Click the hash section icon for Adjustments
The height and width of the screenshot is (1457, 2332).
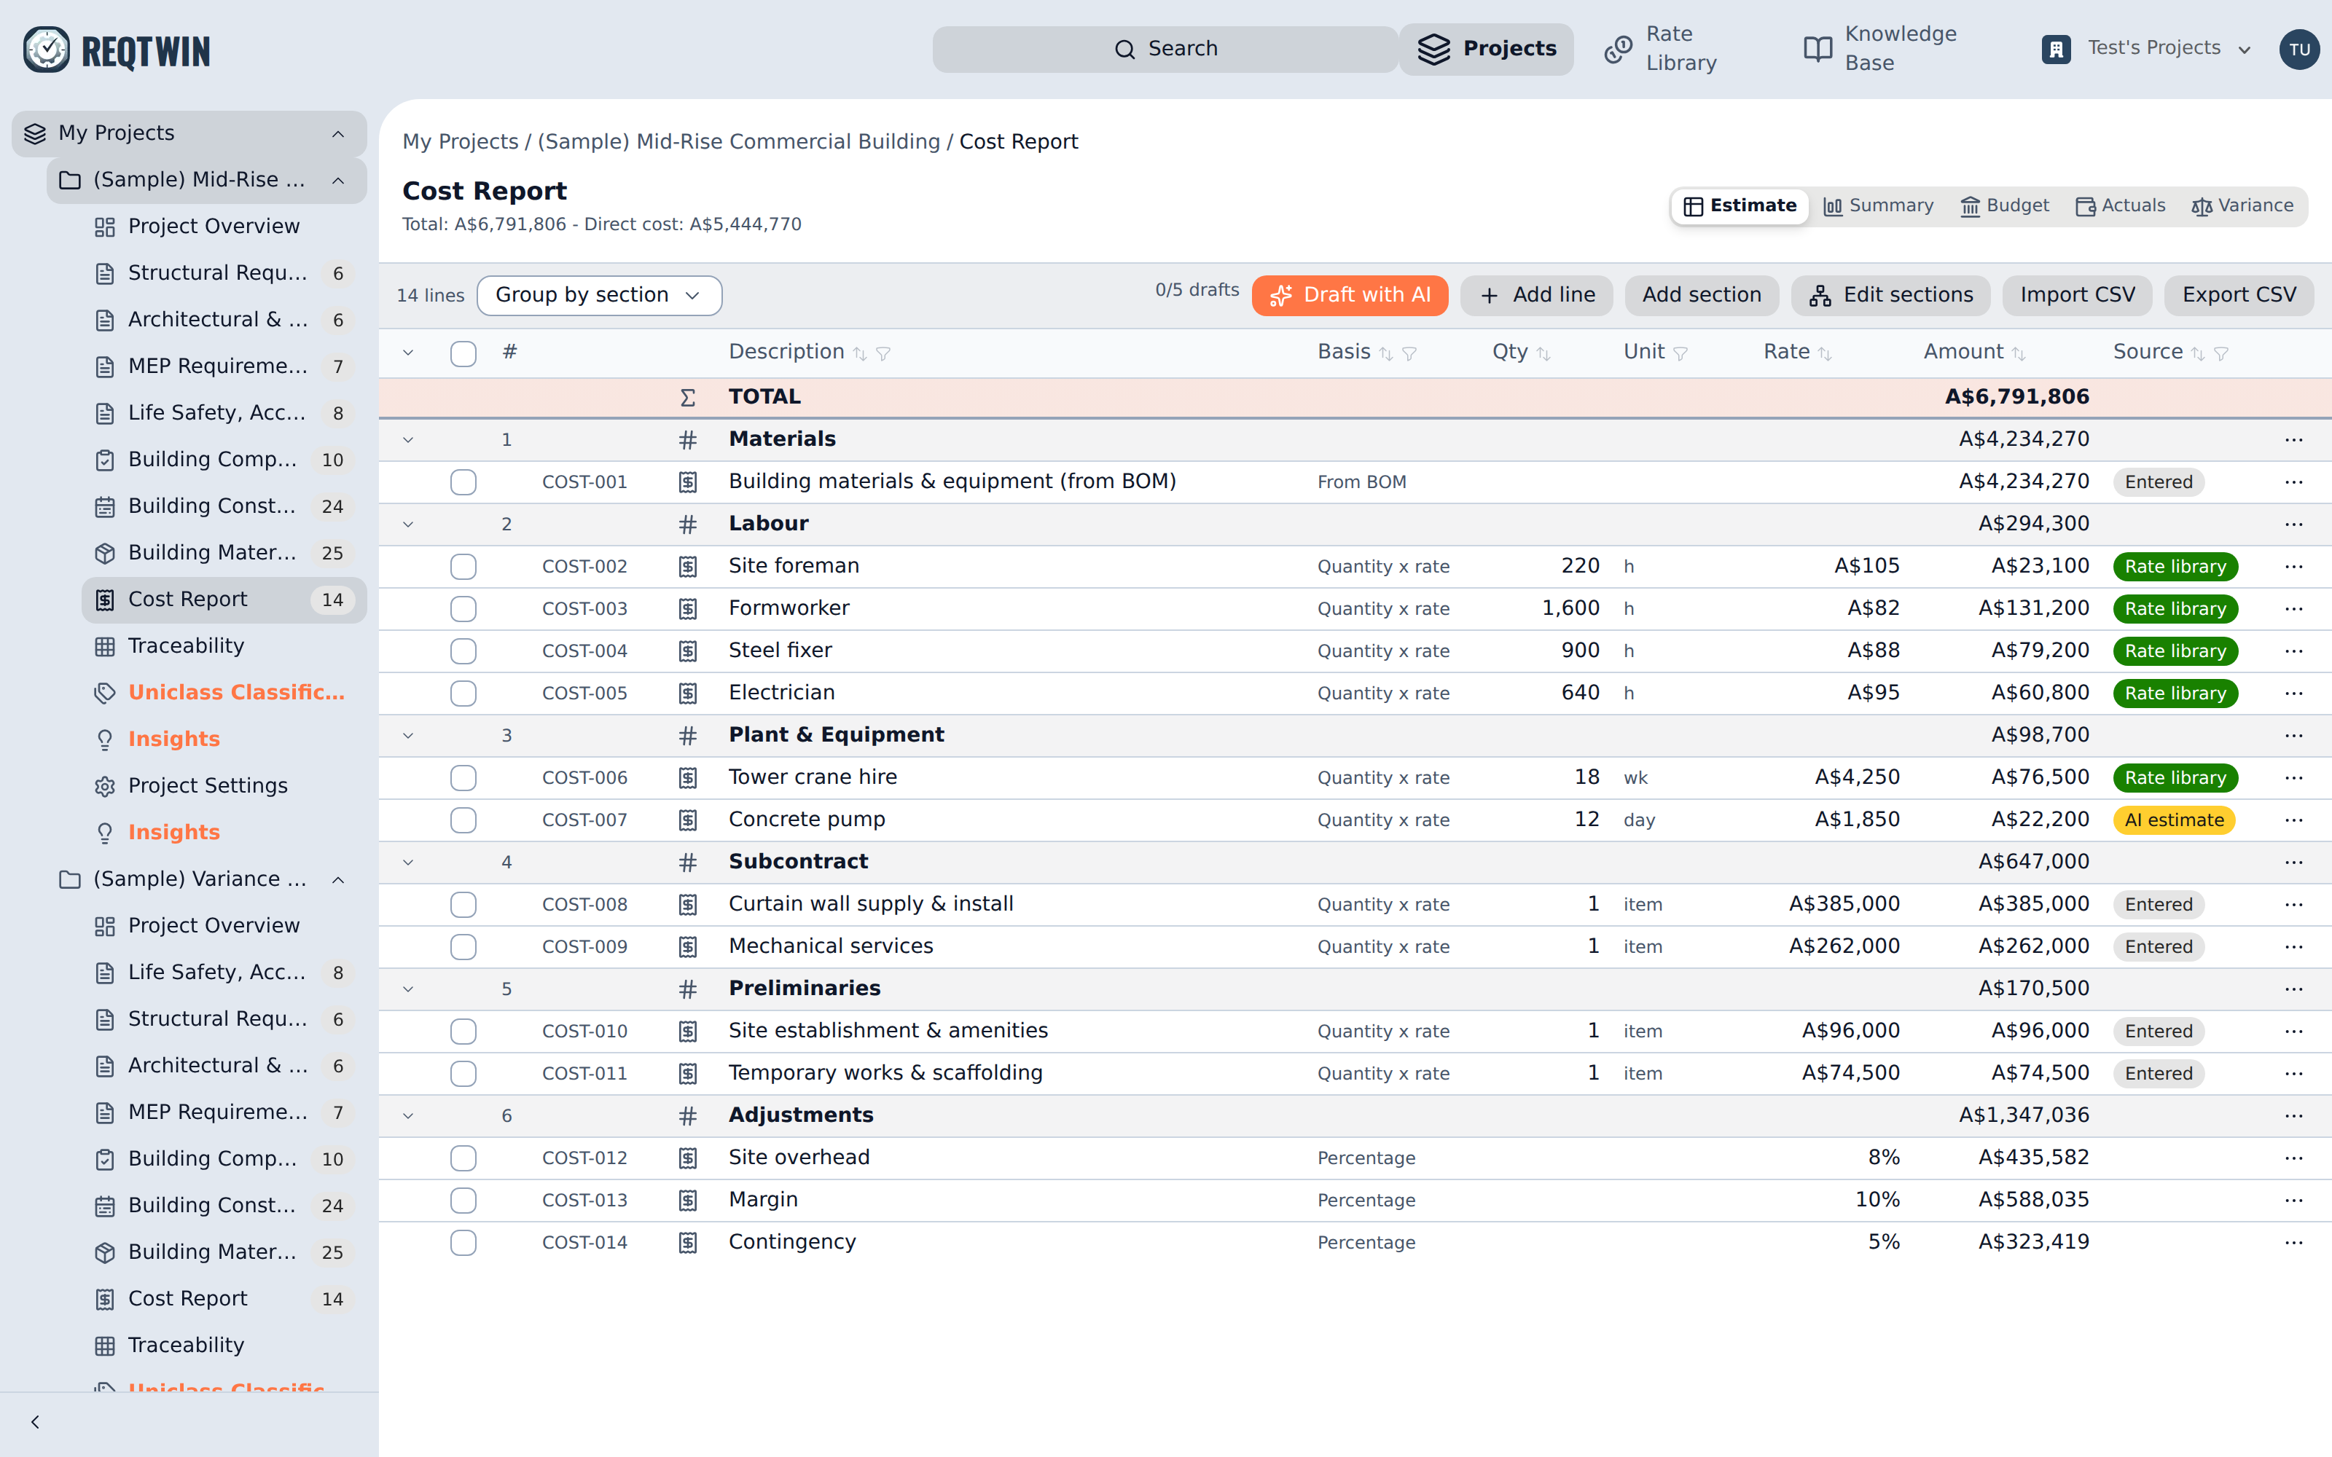pos(687,1116)
